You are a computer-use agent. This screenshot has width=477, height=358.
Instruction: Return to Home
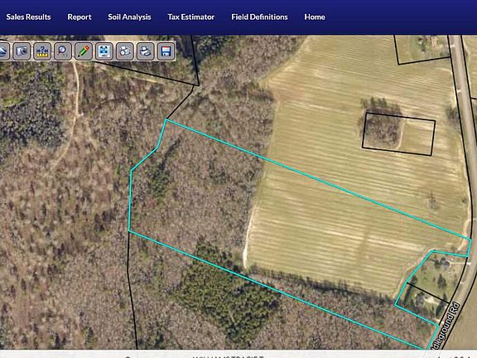pyautogui.click(x=315, y=17)
